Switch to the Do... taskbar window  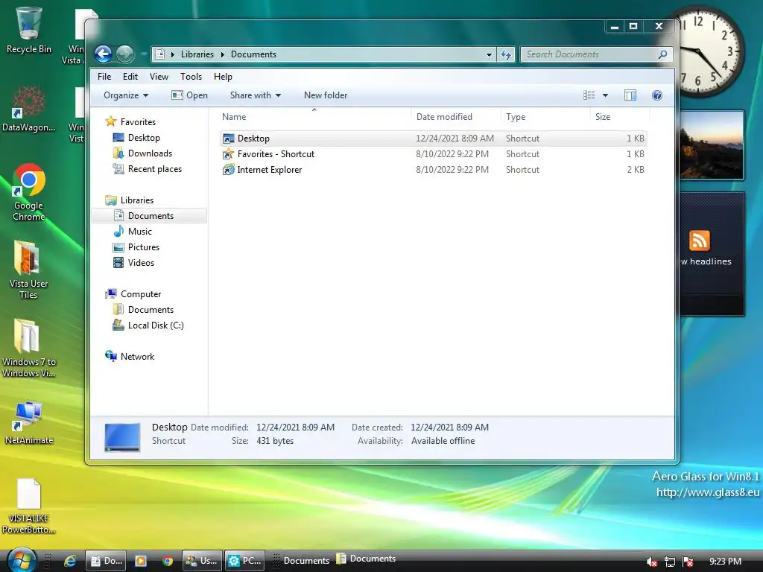[106, 561]
